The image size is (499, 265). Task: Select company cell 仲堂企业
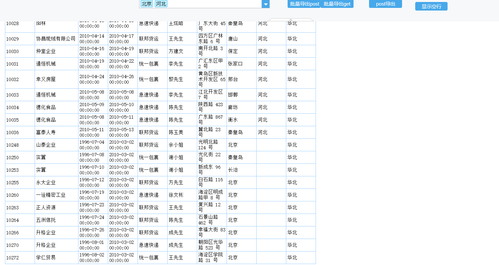[56, 51]
